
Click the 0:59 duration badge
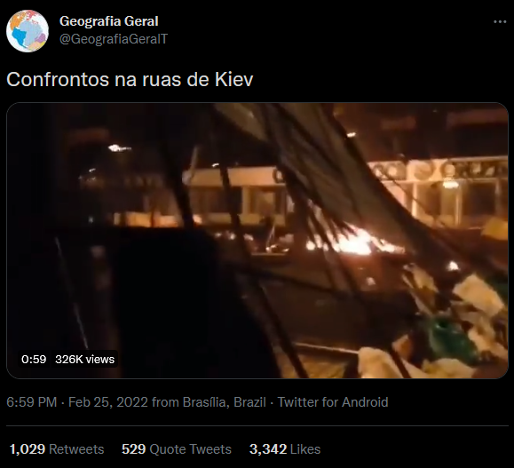tap(34, 359)
